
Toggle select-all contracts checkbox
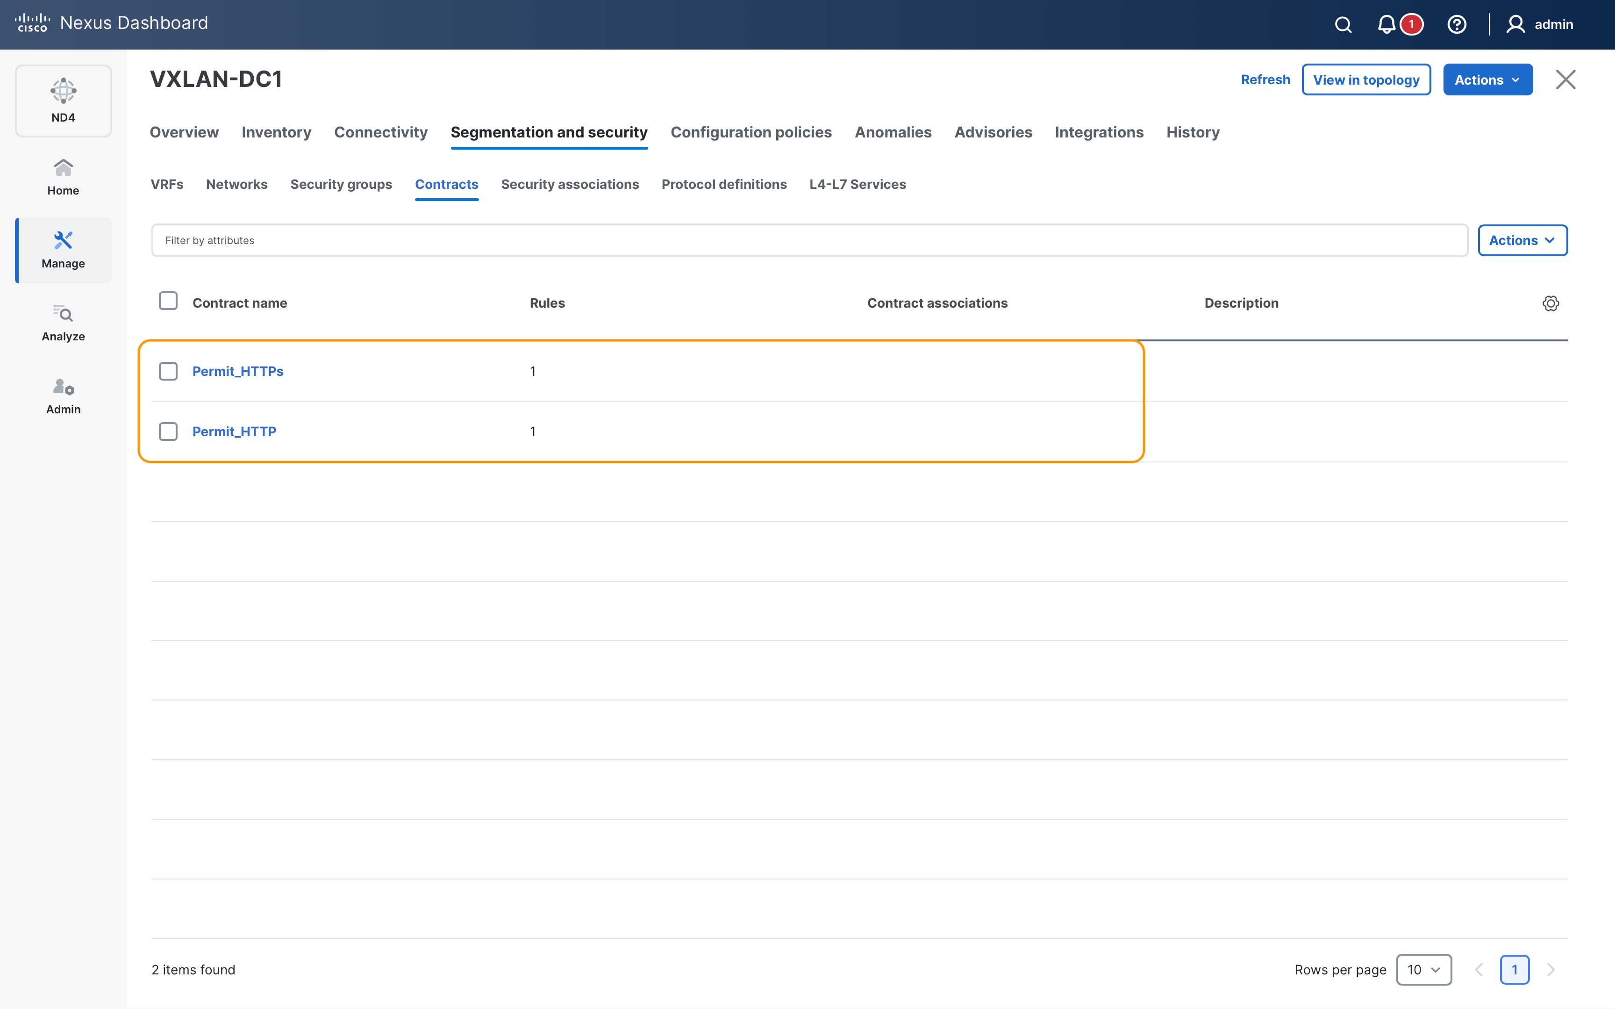tap(168, 301)
